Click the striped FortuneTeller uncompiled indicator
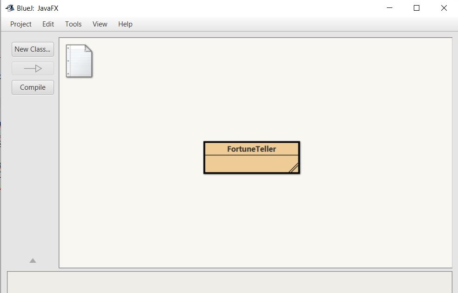The image size is (458, 293). coord(293,168)
